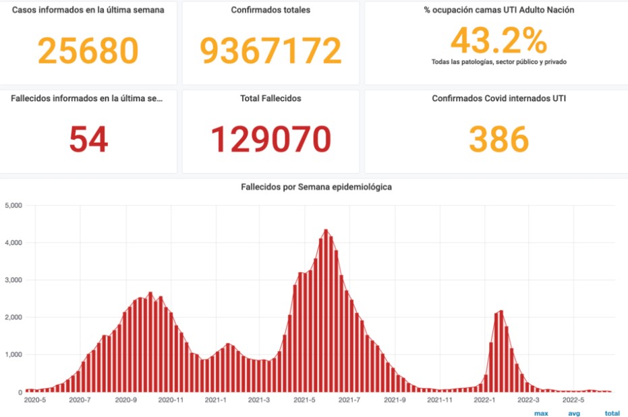The image size is (628, 417).
Task: Click the 2021-1 x-axis label
Action: [x=215, y=399]
